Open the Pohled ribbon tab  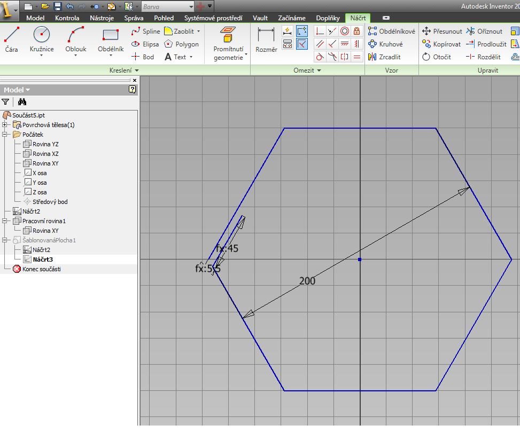coord(164,18)
